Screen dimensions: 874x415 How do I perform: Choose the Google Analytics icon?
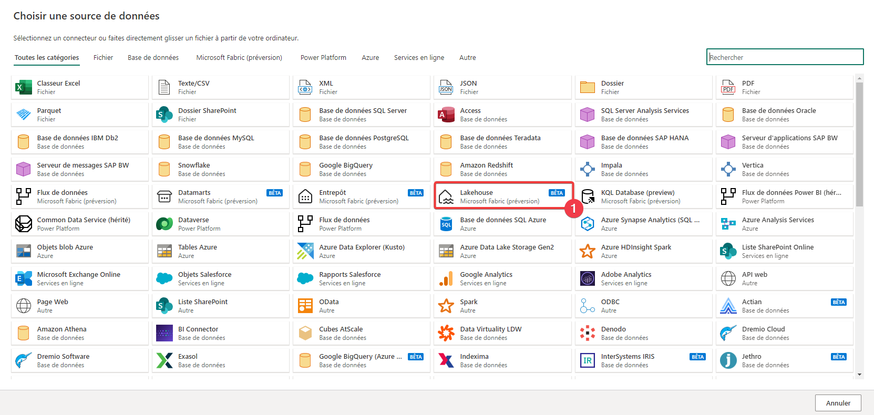(446, 278)
